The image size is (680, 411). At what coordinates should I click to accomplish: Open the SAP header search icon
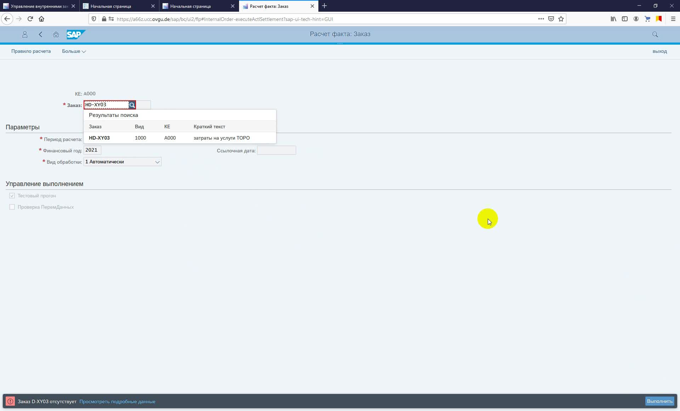(x=655, y=34)
